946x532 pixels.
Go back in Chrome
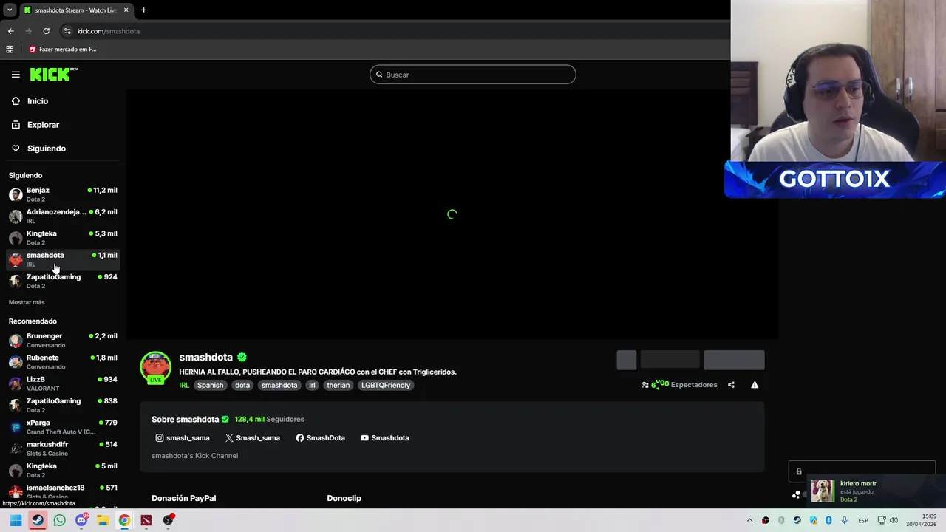click(x=10, y=31)
